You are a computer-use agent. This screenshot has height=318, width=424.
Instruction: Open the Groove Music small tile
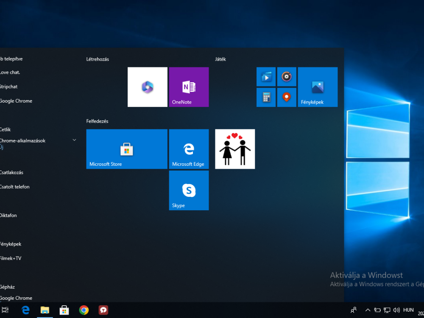click(287, 77)
